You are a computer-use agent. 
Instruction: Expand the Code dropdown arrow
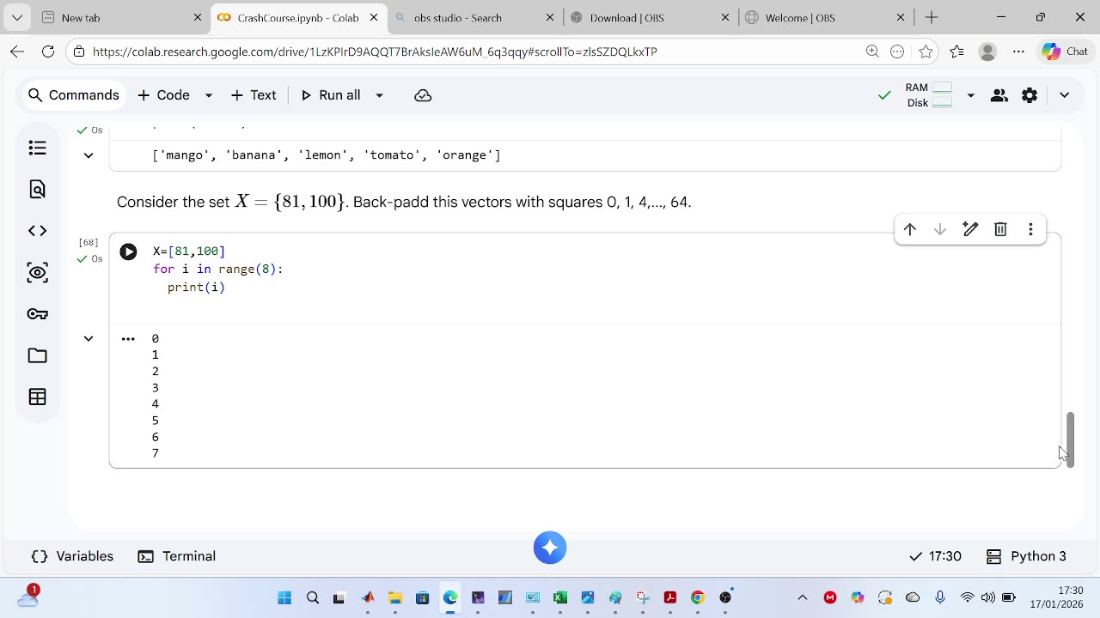point(208,95)
